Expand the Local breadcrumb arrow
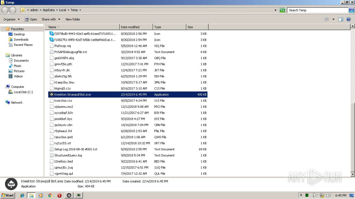The image size is (355, 199). (x=68, y=10)
